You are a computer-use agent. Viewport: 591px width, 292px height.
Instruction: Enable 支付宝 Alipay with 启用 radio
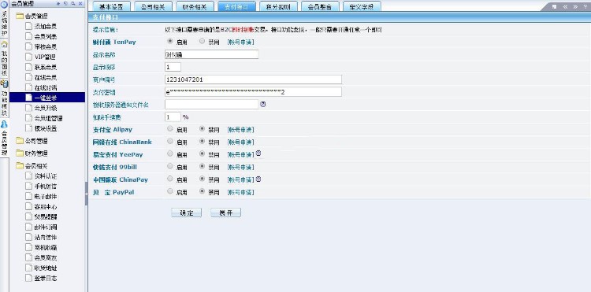170,129
